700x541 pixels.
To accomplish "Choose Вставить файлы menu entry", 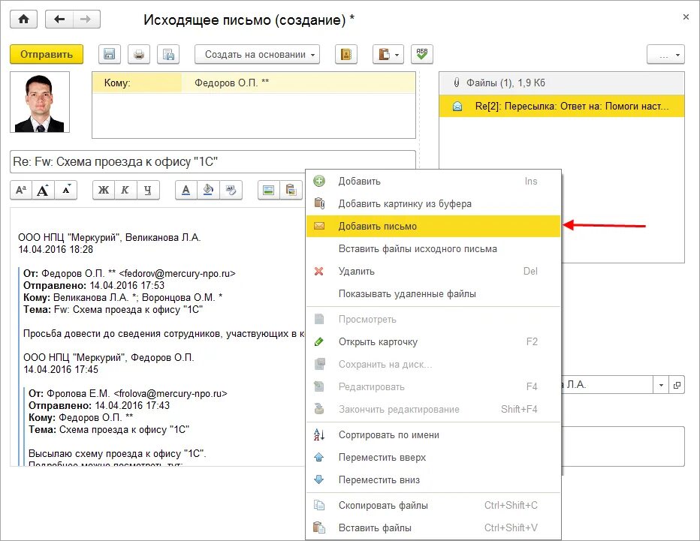I will click(433, 527).
